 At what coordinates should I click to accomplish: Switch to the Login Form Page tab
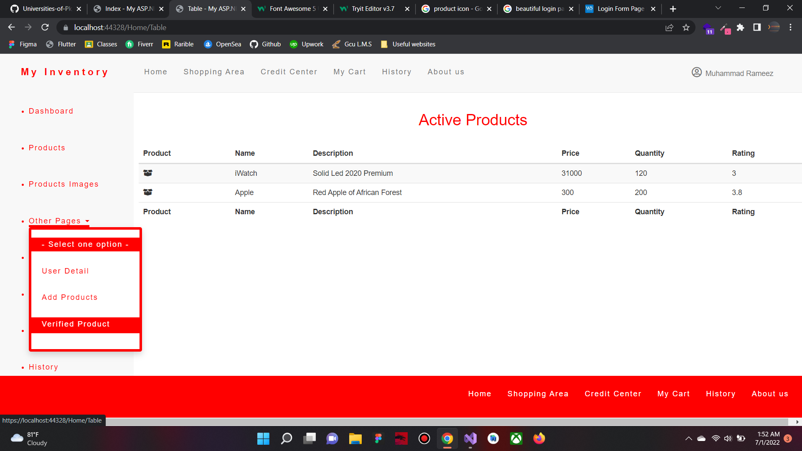620,8
